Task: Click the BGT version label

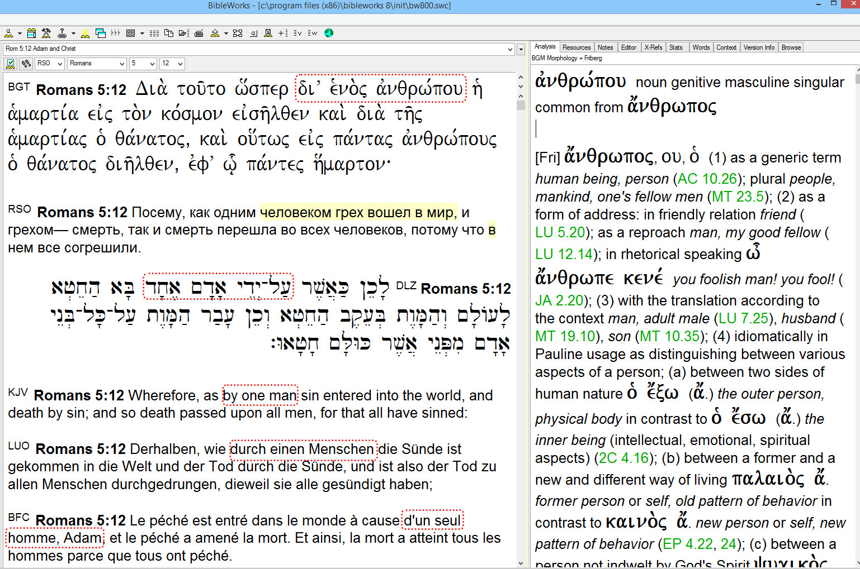Action: [x=18, y=87]
